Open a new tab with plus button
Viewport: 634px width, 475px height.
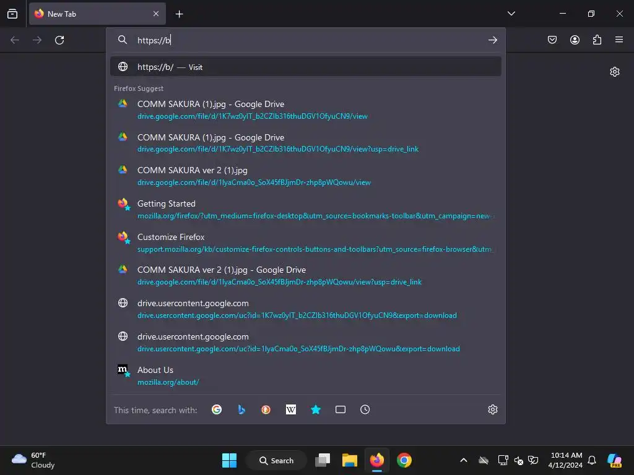(x=179, y=14)
